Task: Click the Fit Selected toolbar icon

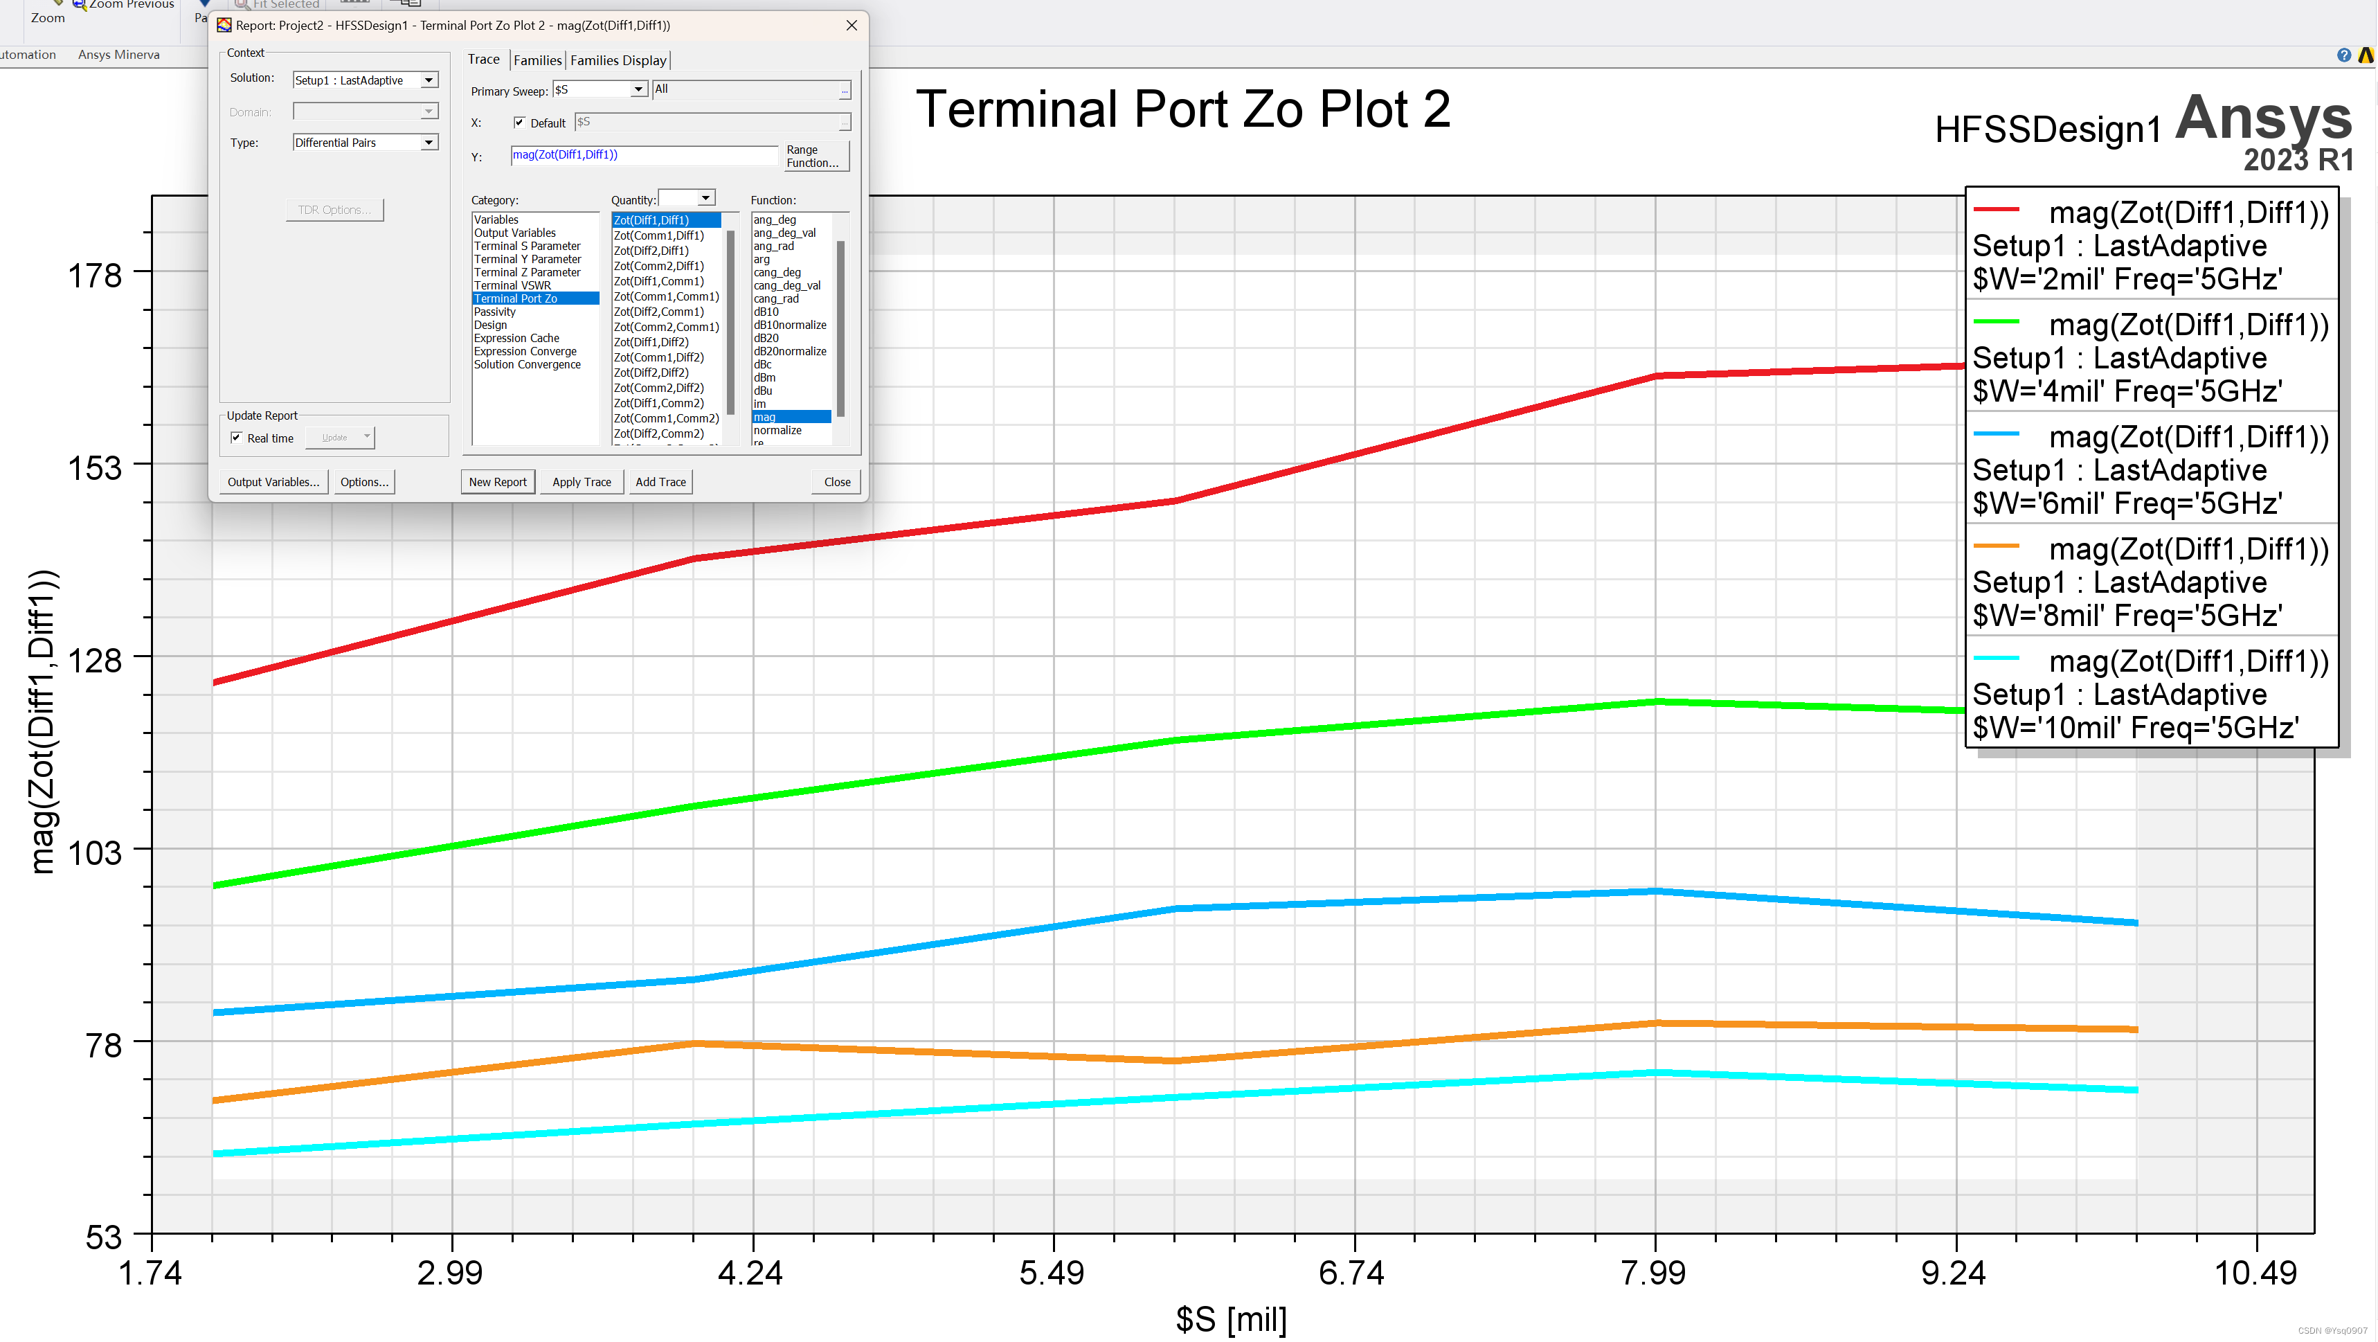Action: pos(242,3)
